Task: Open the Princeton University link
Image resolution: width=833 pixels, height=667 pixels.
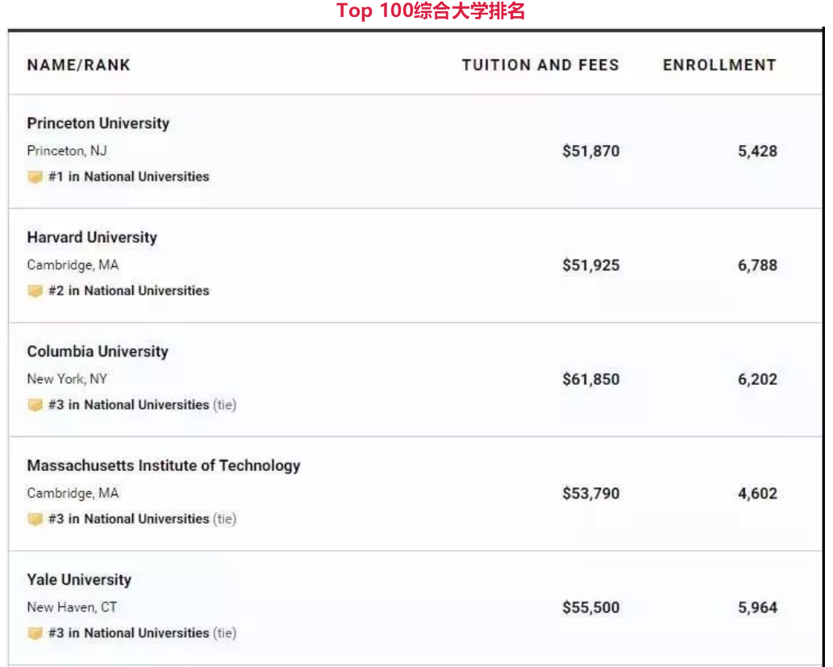Action: coord(98,123)
